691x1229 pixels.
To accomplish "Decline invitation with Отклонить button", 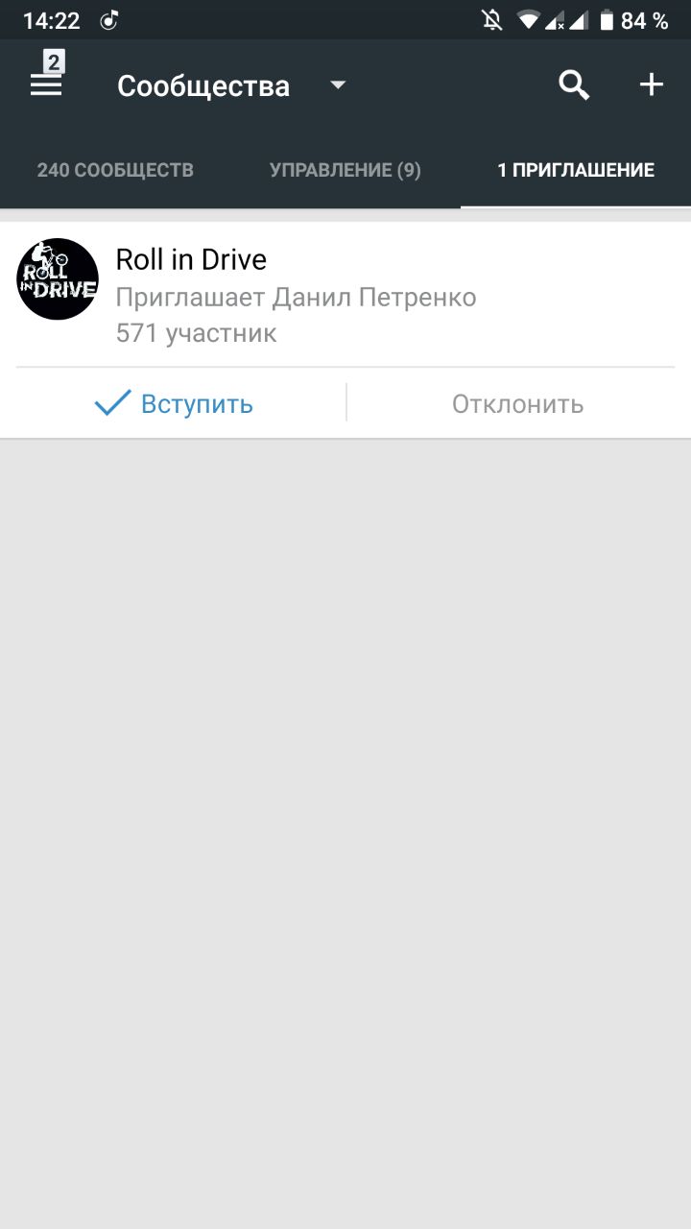I will (518, 403).
